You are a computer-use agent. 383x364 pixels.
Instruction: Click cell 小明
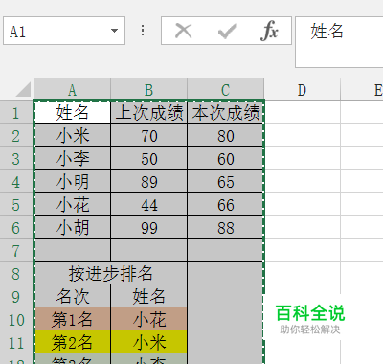click(73, 181)
